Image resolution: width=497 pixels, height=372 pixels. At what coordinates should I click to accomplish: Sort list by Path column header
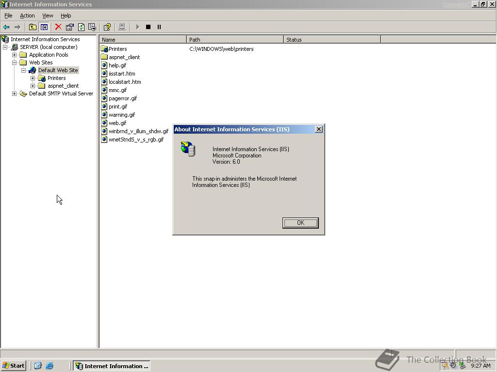235,40
